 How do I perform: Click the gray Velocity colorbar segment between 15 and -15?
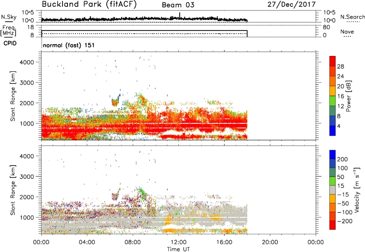(x=333, y=190)
